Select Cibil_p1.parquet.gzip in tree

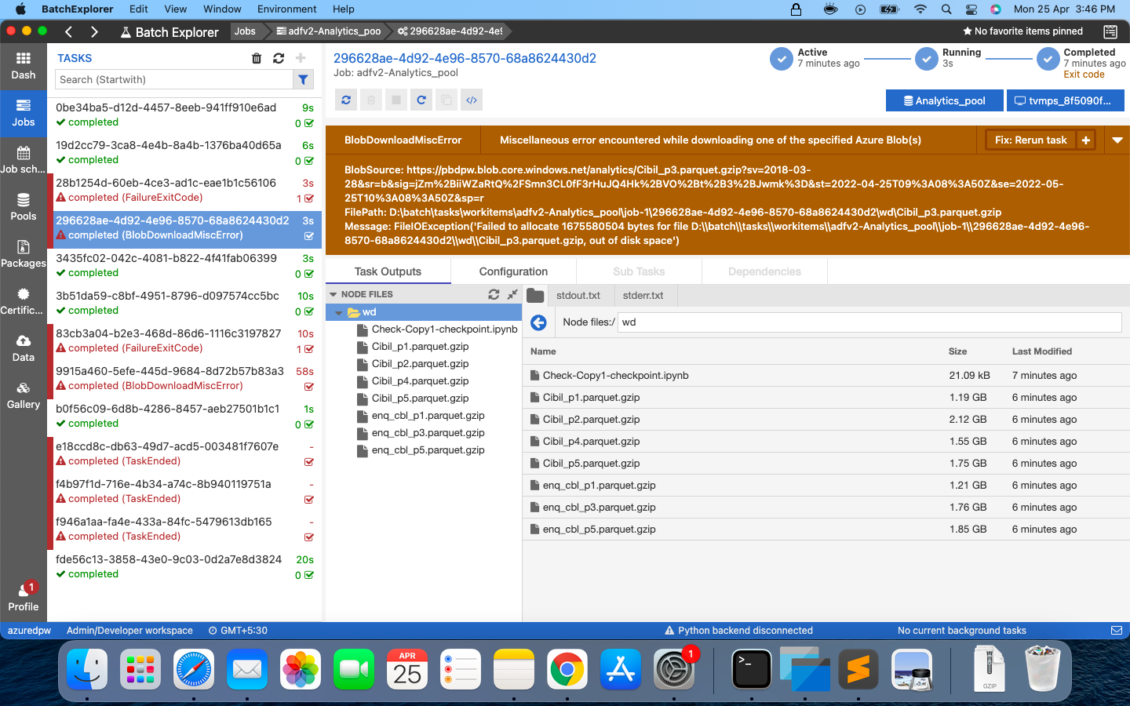[x=420, y=347]
